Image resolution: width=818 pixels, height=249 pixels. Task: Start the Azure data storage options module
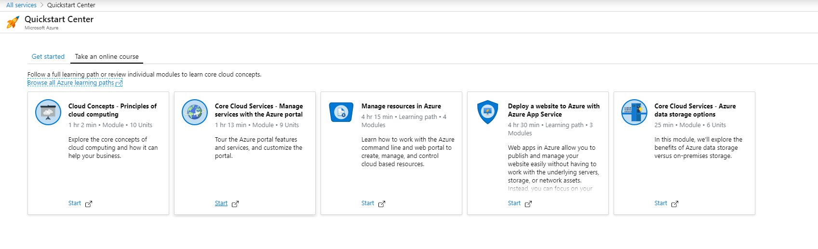[x=661, y=203]
